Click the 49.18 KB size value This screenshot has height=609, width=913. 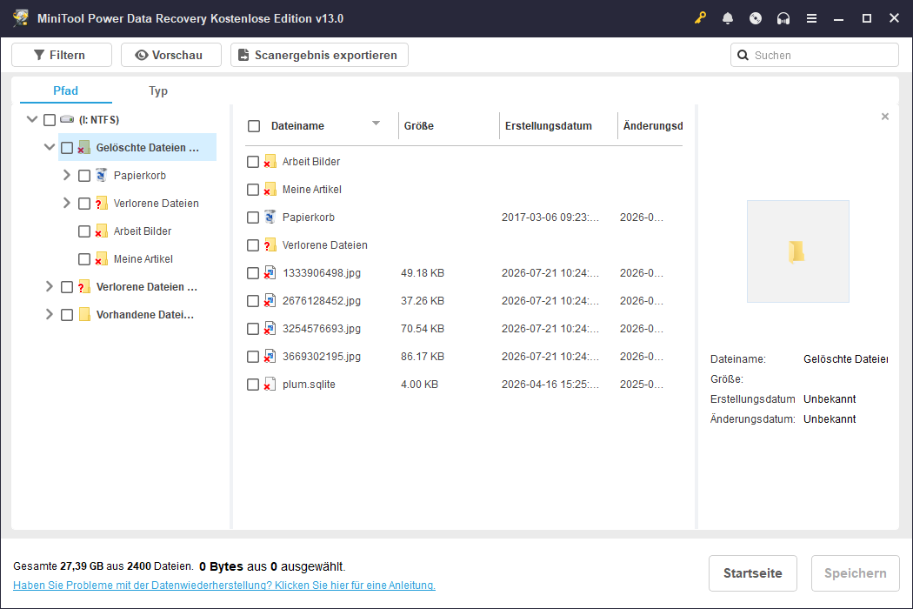[x=422, y=272]
